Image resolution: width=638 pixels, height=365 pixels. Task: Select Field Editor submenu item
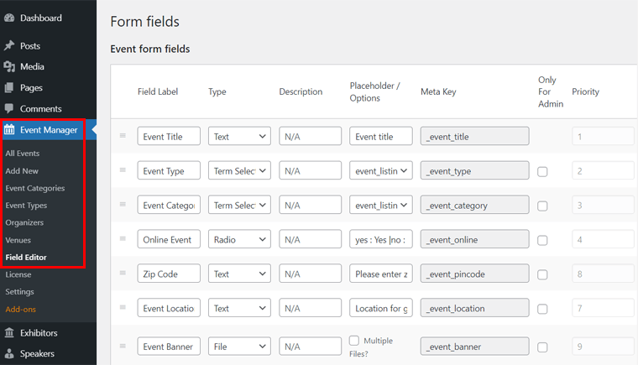click(x=26, y=257)
